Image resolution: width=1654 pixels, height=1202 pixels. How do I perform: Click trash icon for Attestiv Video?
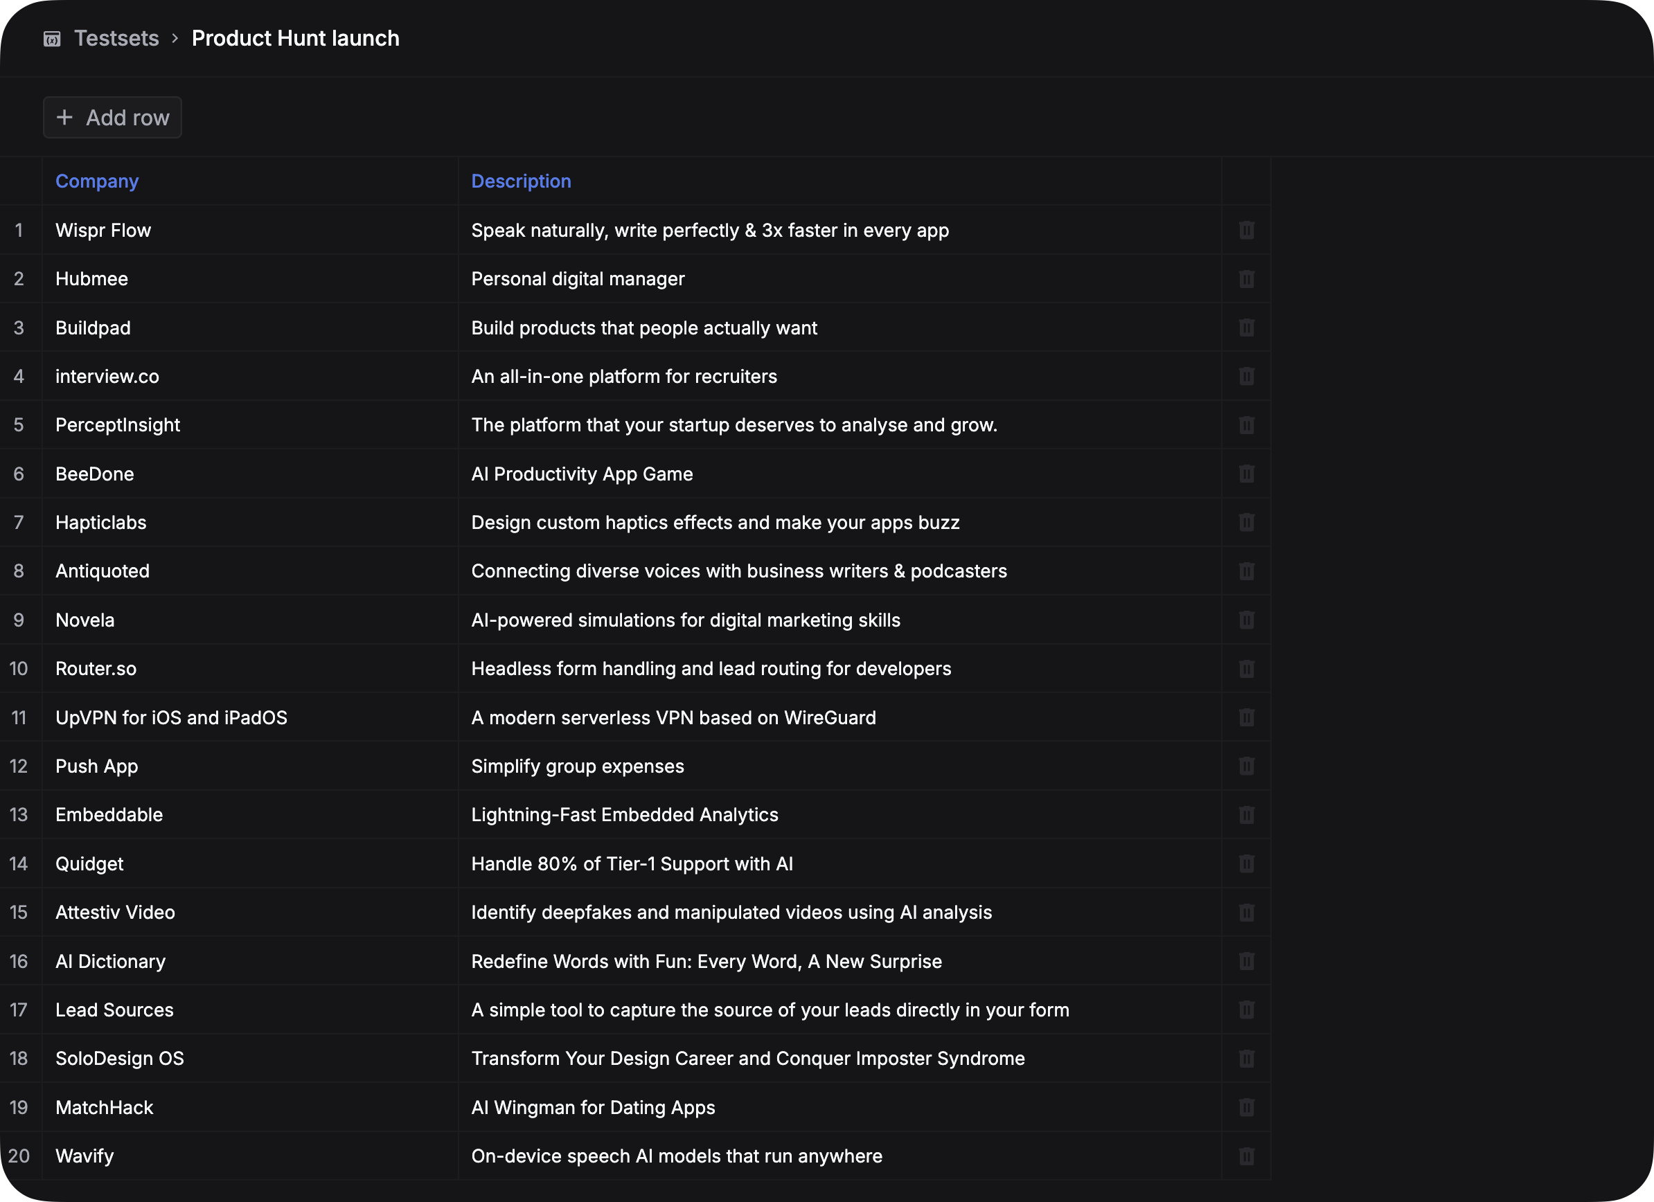point(1246,913)
